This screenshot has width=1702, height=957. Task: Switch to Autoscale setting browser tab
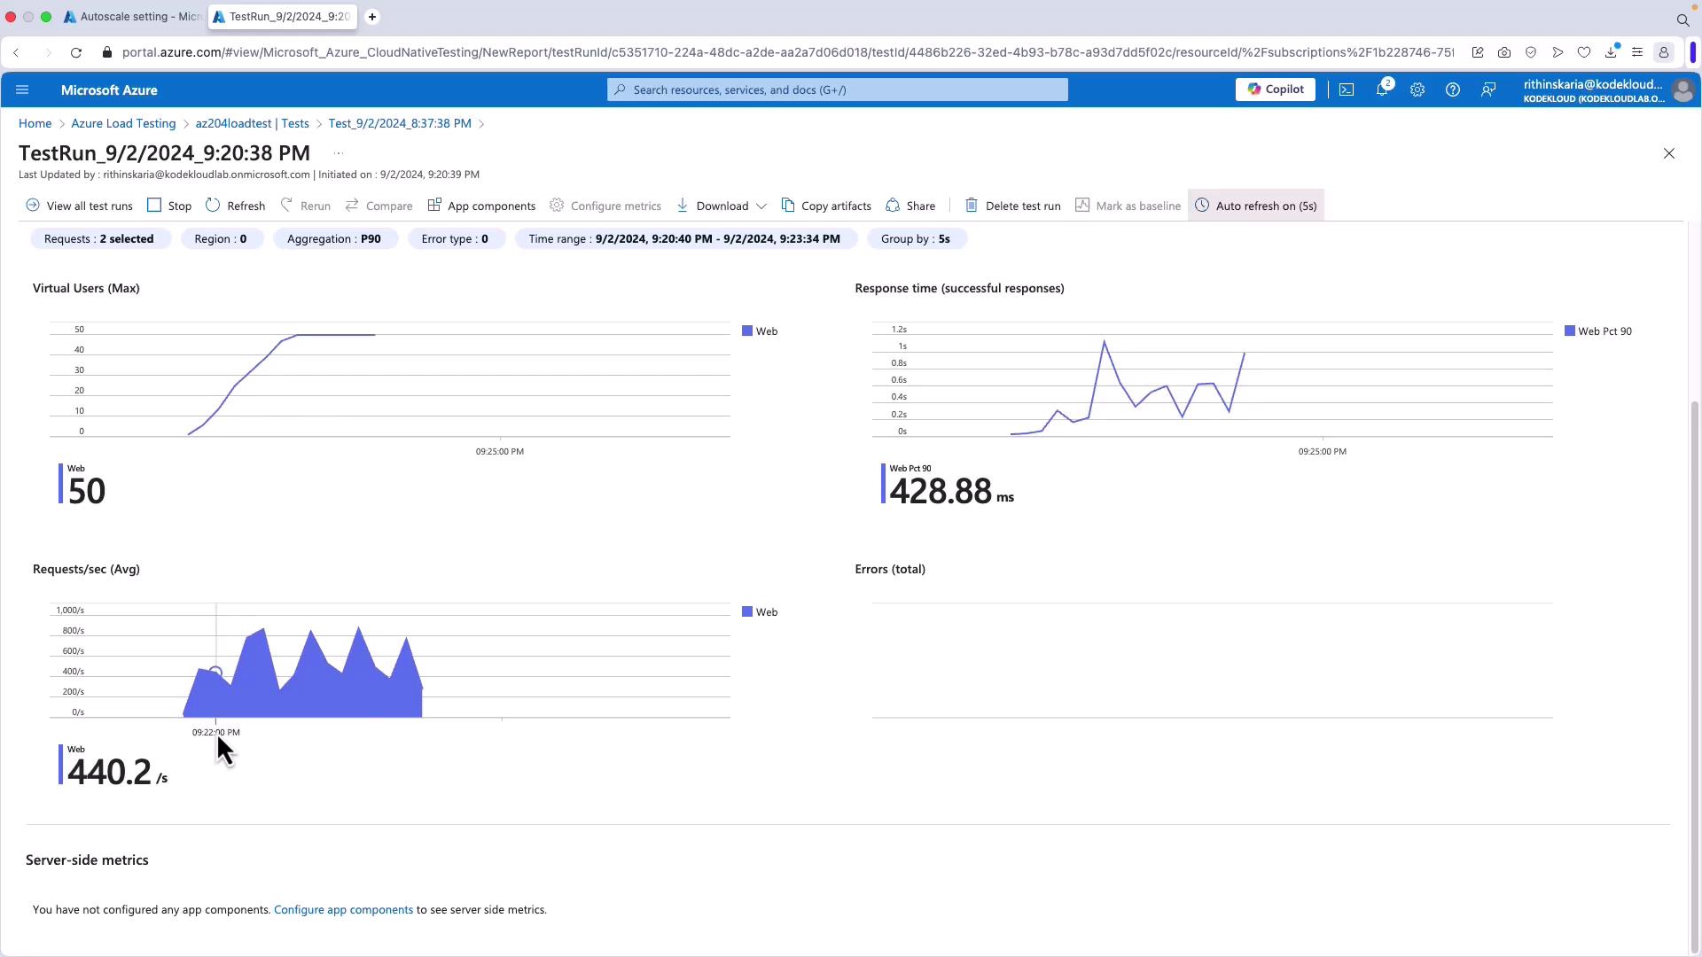[133, 17]
